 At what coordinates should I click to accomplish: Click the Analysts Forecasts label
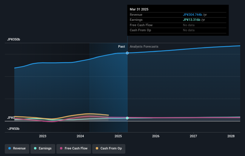coord(144,47)
